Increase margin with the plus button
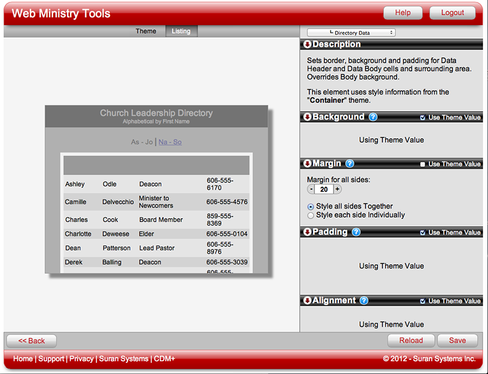The height and width of the screenshot is (374, 488). tap(337, 190)
